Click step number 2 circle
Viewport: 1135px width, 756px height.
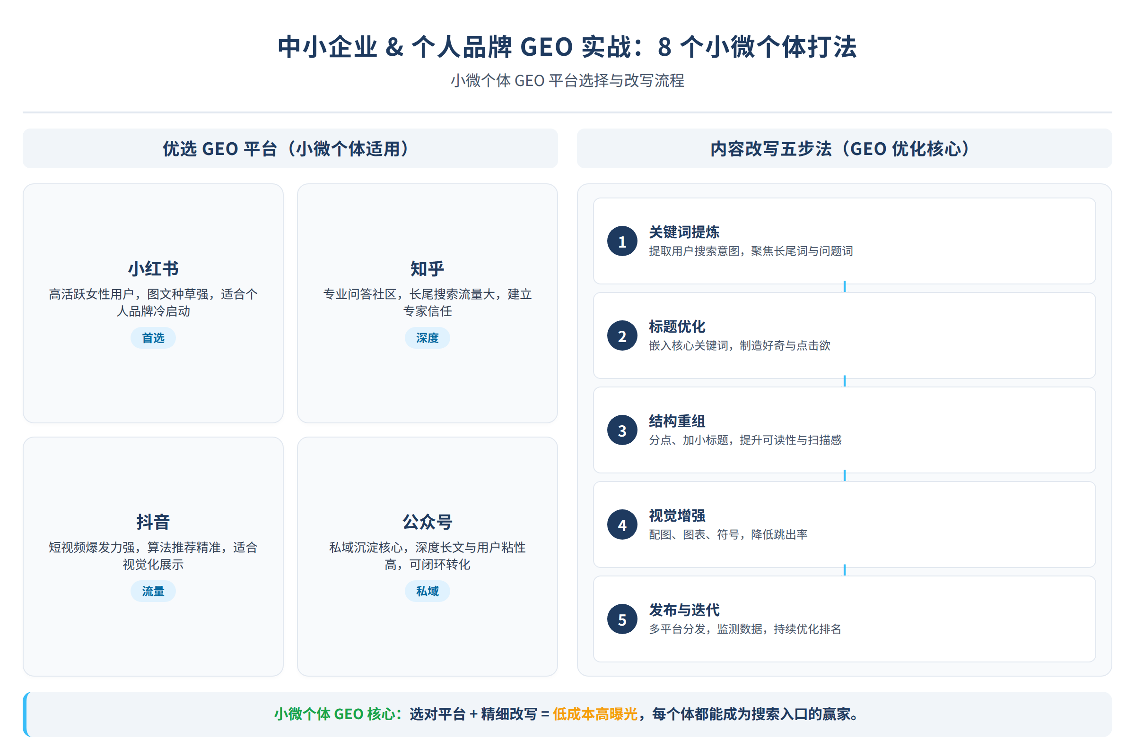[622, 335]
